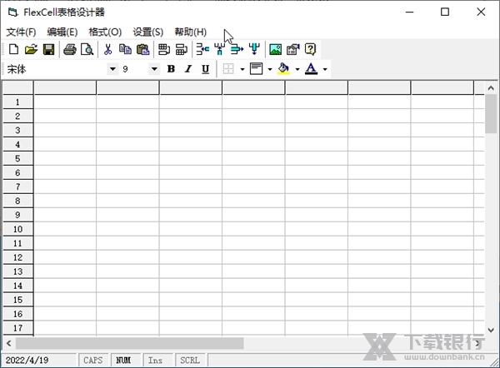
Task: Minimize the FlexCell window
Action: 409,12
